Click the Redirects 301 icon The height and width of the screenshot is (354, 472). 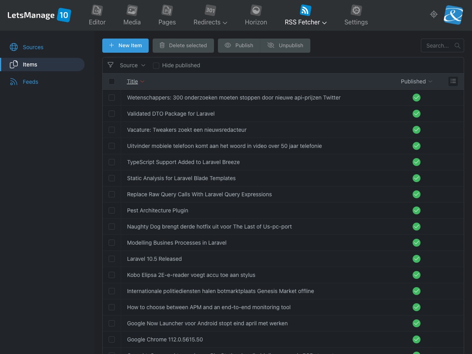pos(210,10)
